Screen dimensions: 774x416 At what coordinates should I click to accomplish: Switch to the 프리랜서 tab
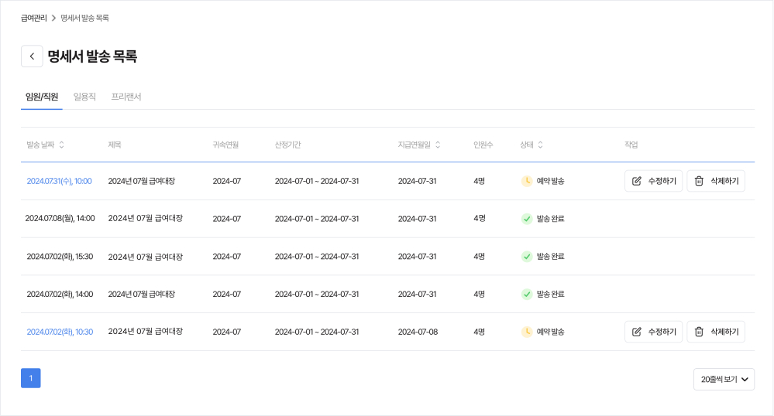(126, 97)
